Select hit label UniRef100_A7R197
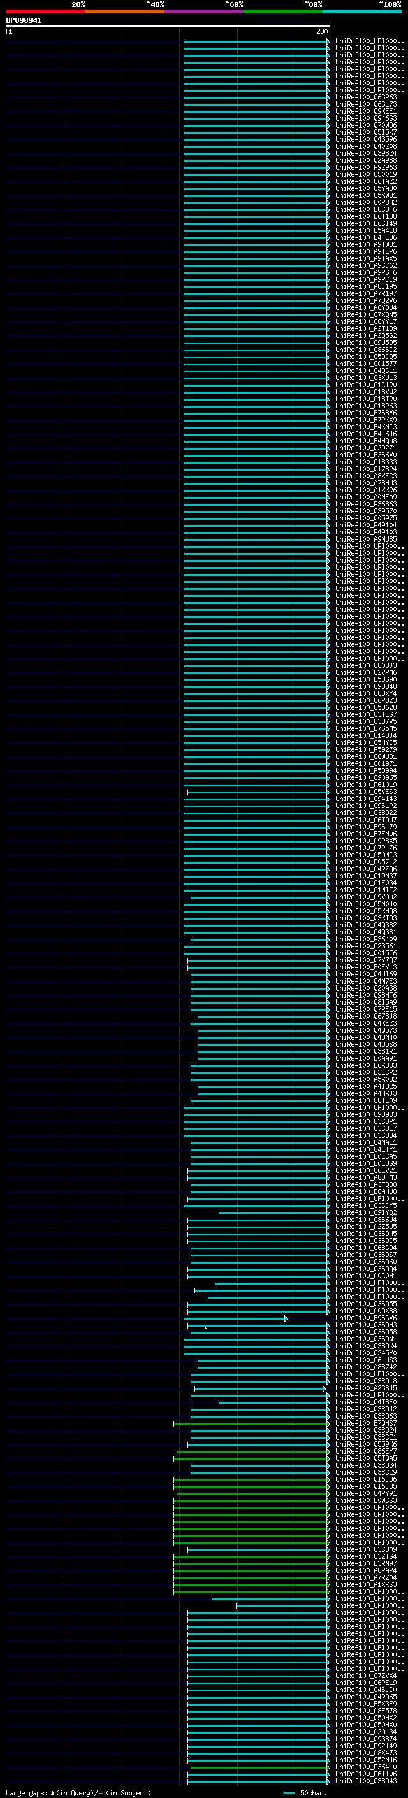Image resolution: width=408 pixels, height=1798 pixels. point(366,294)
